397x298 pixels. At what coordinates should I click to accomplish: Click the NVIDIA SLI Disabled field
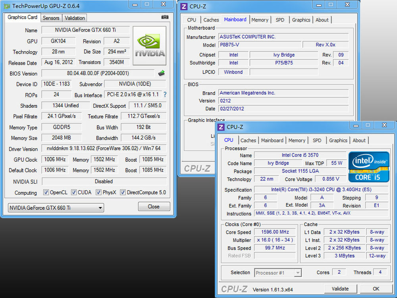[x=104, y=182]
